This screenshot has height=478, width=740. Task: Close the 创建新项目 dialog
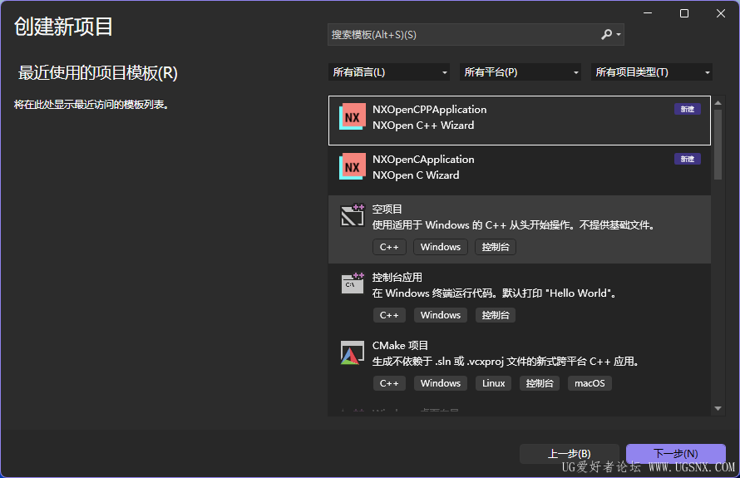coord(721,13)
